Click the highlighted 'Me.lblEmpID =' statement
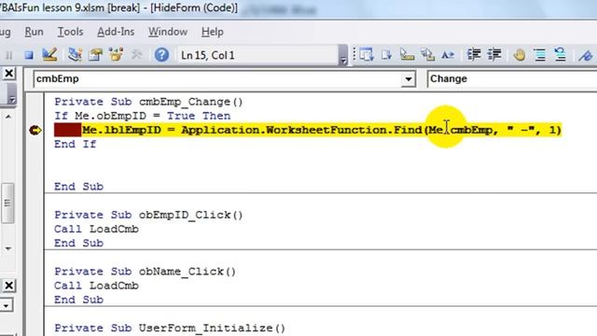The height and width of the screenshot is (336, 597). (129, 131)
